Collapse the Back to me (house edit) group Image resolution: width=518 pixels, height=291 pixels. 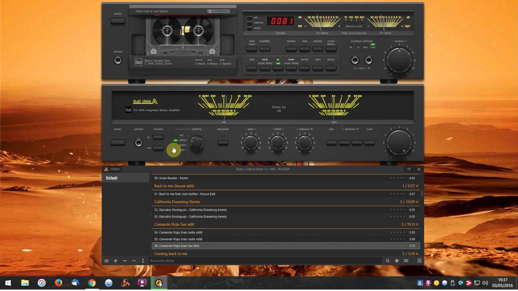coord(417,186)
